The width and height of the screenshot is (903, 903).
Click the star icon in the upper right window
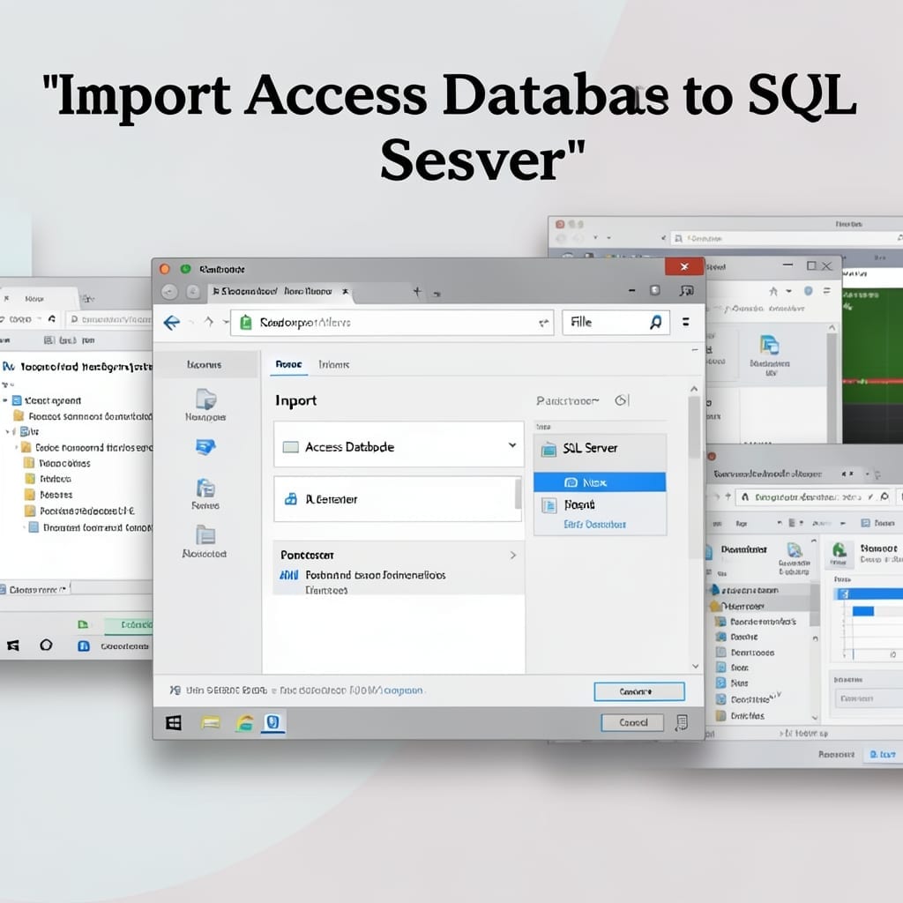[773, 291]
